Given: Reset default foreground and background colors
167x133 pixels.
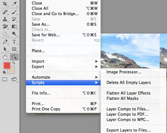Looking at the screenshot, I should coord(4,73).
